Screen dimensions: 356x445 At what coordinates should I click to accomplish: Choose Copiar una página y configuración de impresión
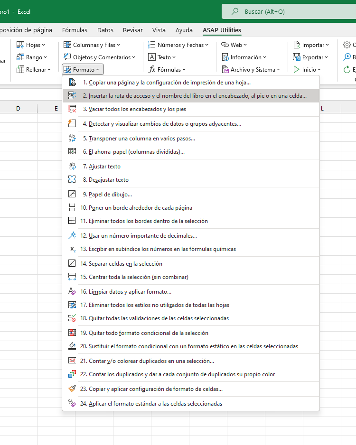click(191, 83)
